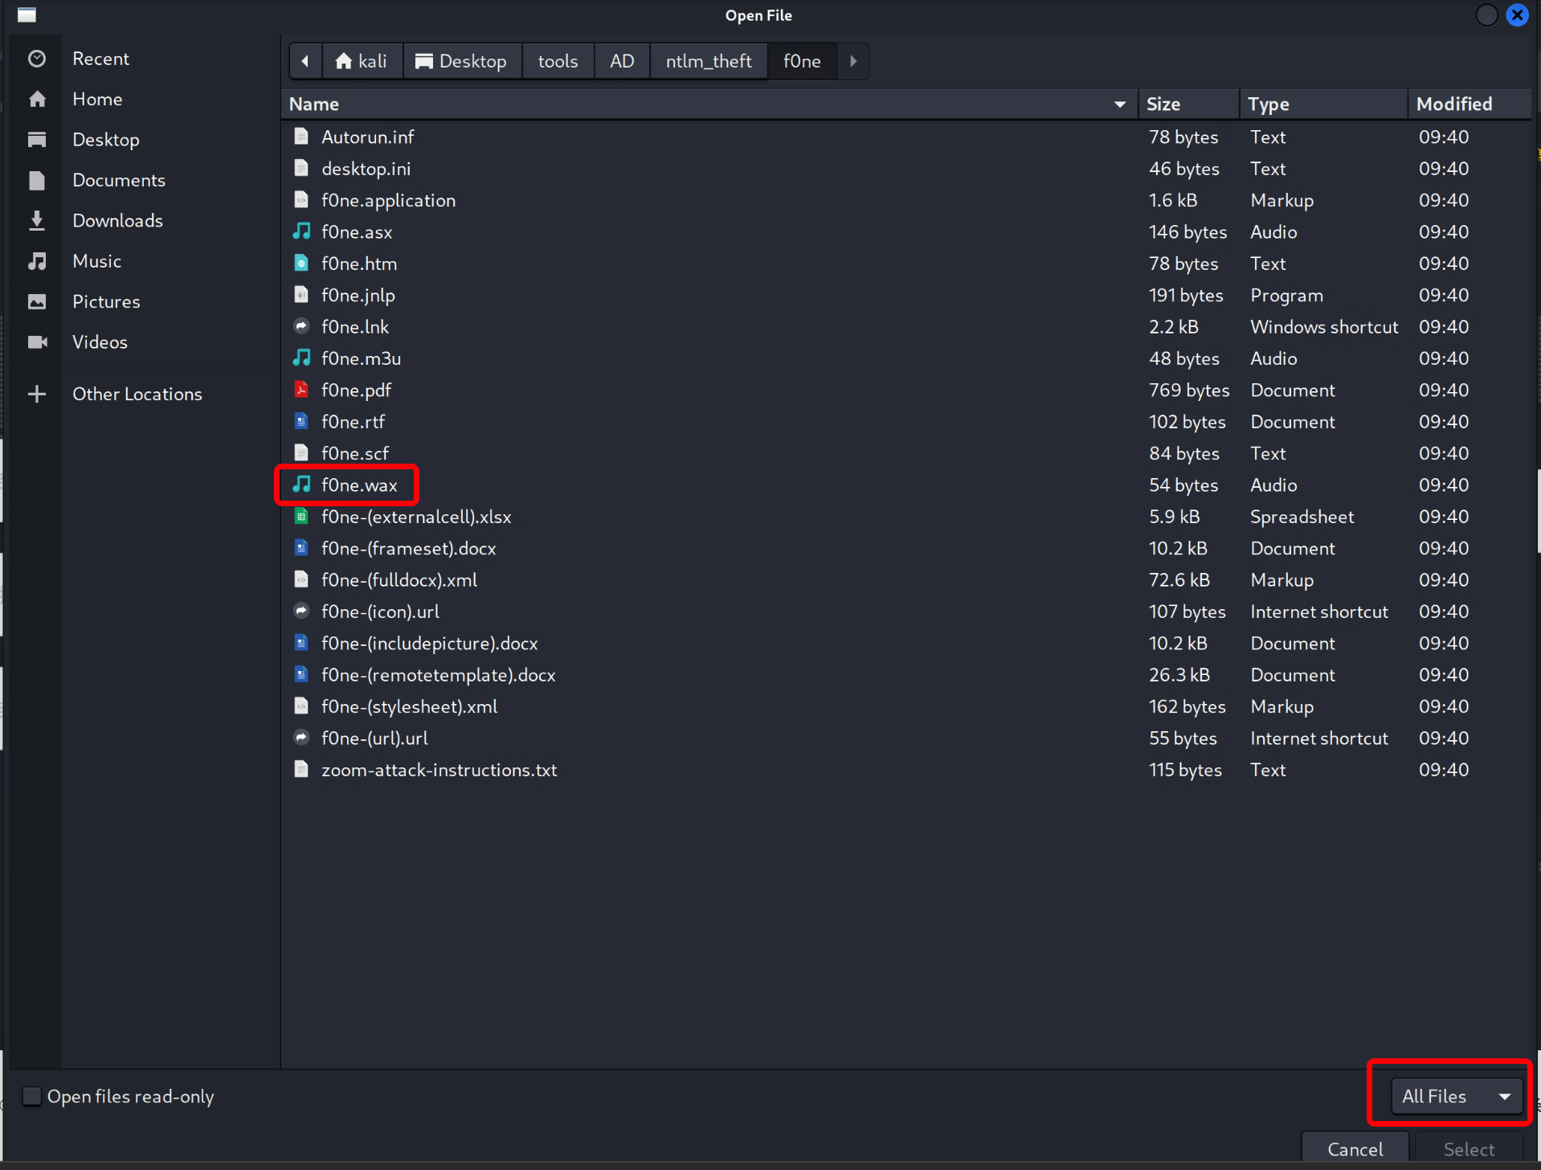Click the path bar back arrow
The height and width of the screenshot is (1170, 1541).
tap(305, 61)
